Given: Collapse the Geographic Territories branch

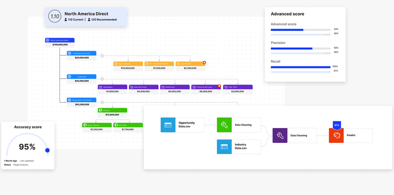Looking at the screenshot, I should click(102, 102).
